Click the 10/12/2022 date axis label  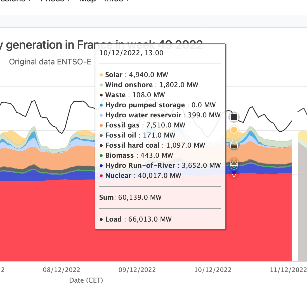tap(213, 270)
